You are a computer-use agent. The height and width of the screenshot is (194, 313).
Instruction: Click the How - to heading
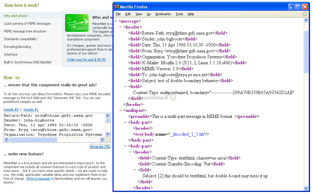[12, 78]
